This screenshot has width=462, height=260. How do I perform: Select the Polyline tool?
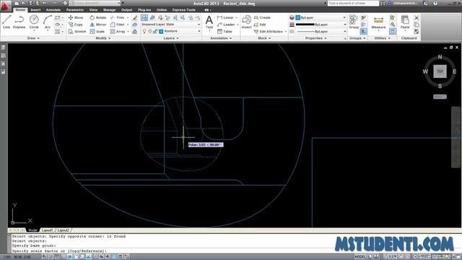coord(19,22)
